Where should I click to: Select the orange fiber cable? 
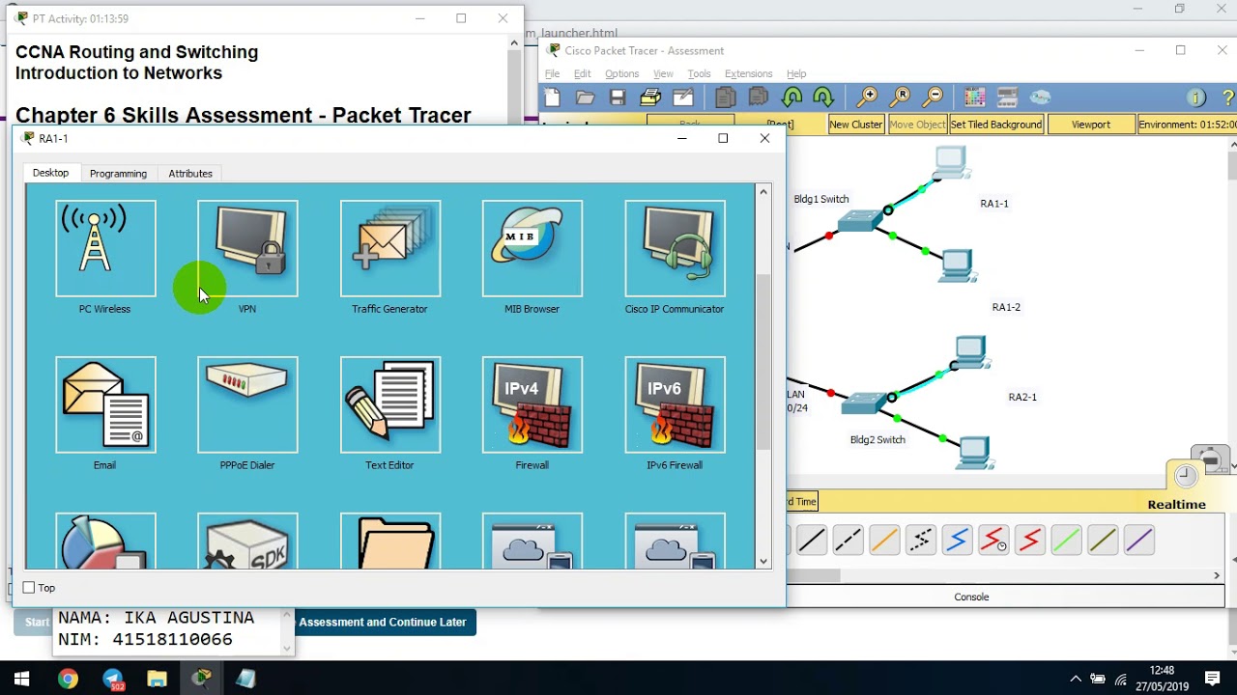pyautogui.click(x=884, y=541)
